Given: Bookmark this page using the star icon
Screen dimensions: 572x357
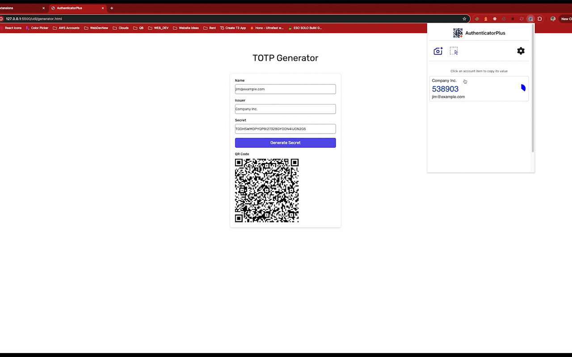Looking at the screenshot, I should [x=464, y=19].
